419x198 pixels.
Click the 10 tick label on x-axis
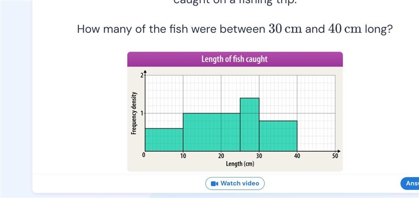(183, 156)
